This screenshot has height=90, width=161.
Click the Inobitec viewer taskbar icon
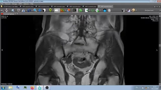click(40, 88)
